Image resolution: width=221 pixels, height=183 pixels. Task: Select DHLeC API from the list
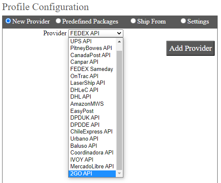point(92,90)
